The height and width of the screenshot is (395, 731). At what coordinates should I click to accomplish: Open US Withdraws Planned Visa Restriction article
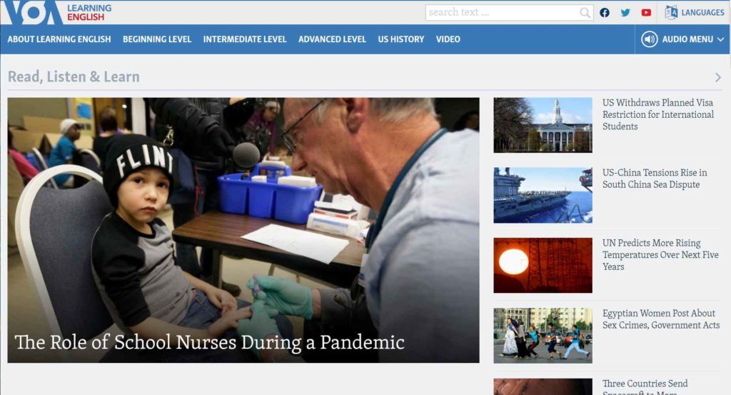[x=657, y=114]
